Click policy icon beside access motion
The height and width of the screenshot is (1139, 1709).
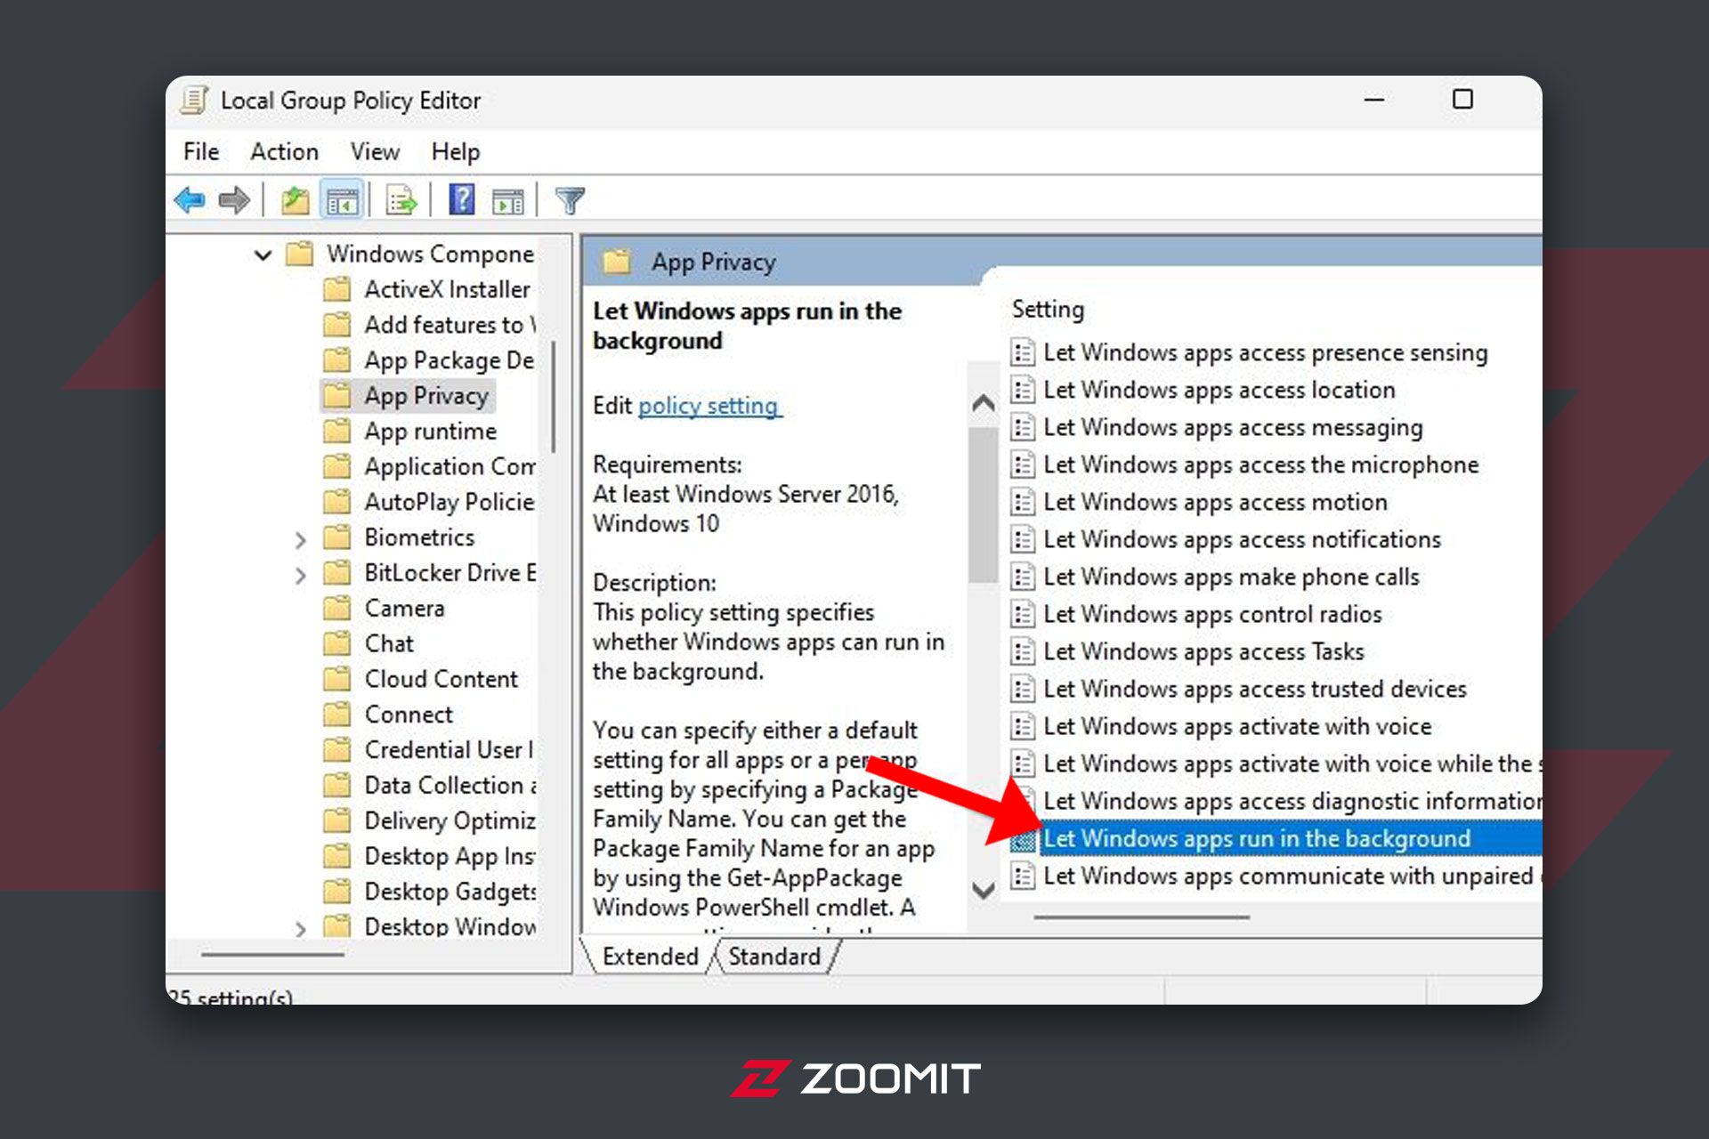tap(1023, 502)
